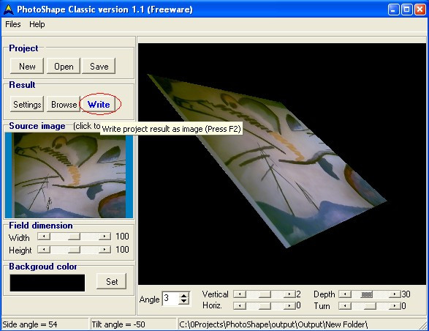Click inside the Angle input field

[171, 298]
